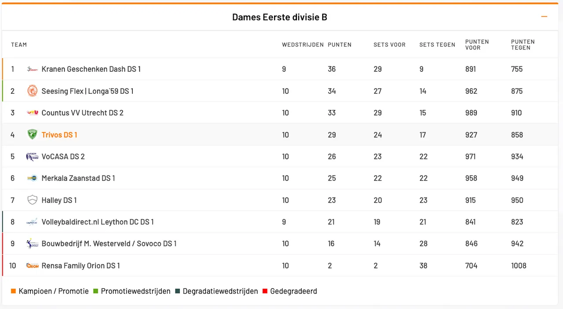Click the Countus VV Utrecht logo

(x=32, y=113)
